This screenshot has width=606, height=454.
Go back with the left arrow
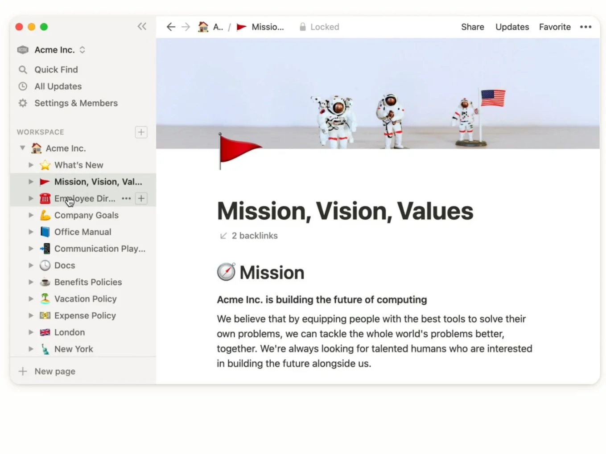coord(171,27)
